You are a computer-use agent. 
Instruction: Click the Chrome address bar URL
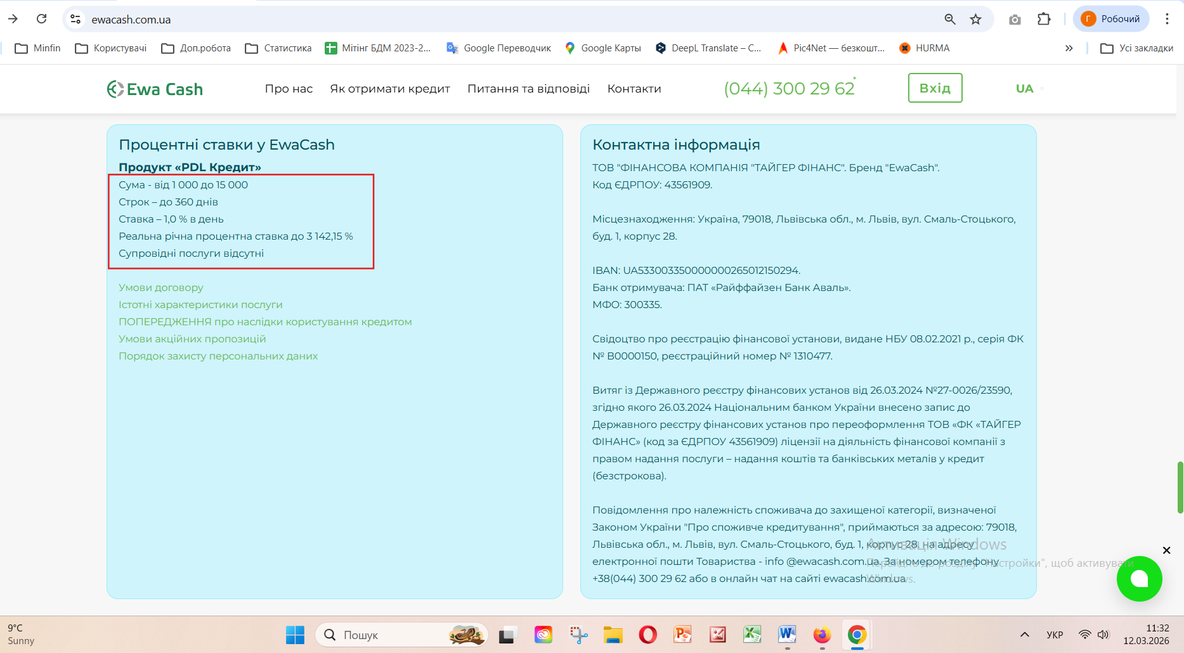[131, 20]
